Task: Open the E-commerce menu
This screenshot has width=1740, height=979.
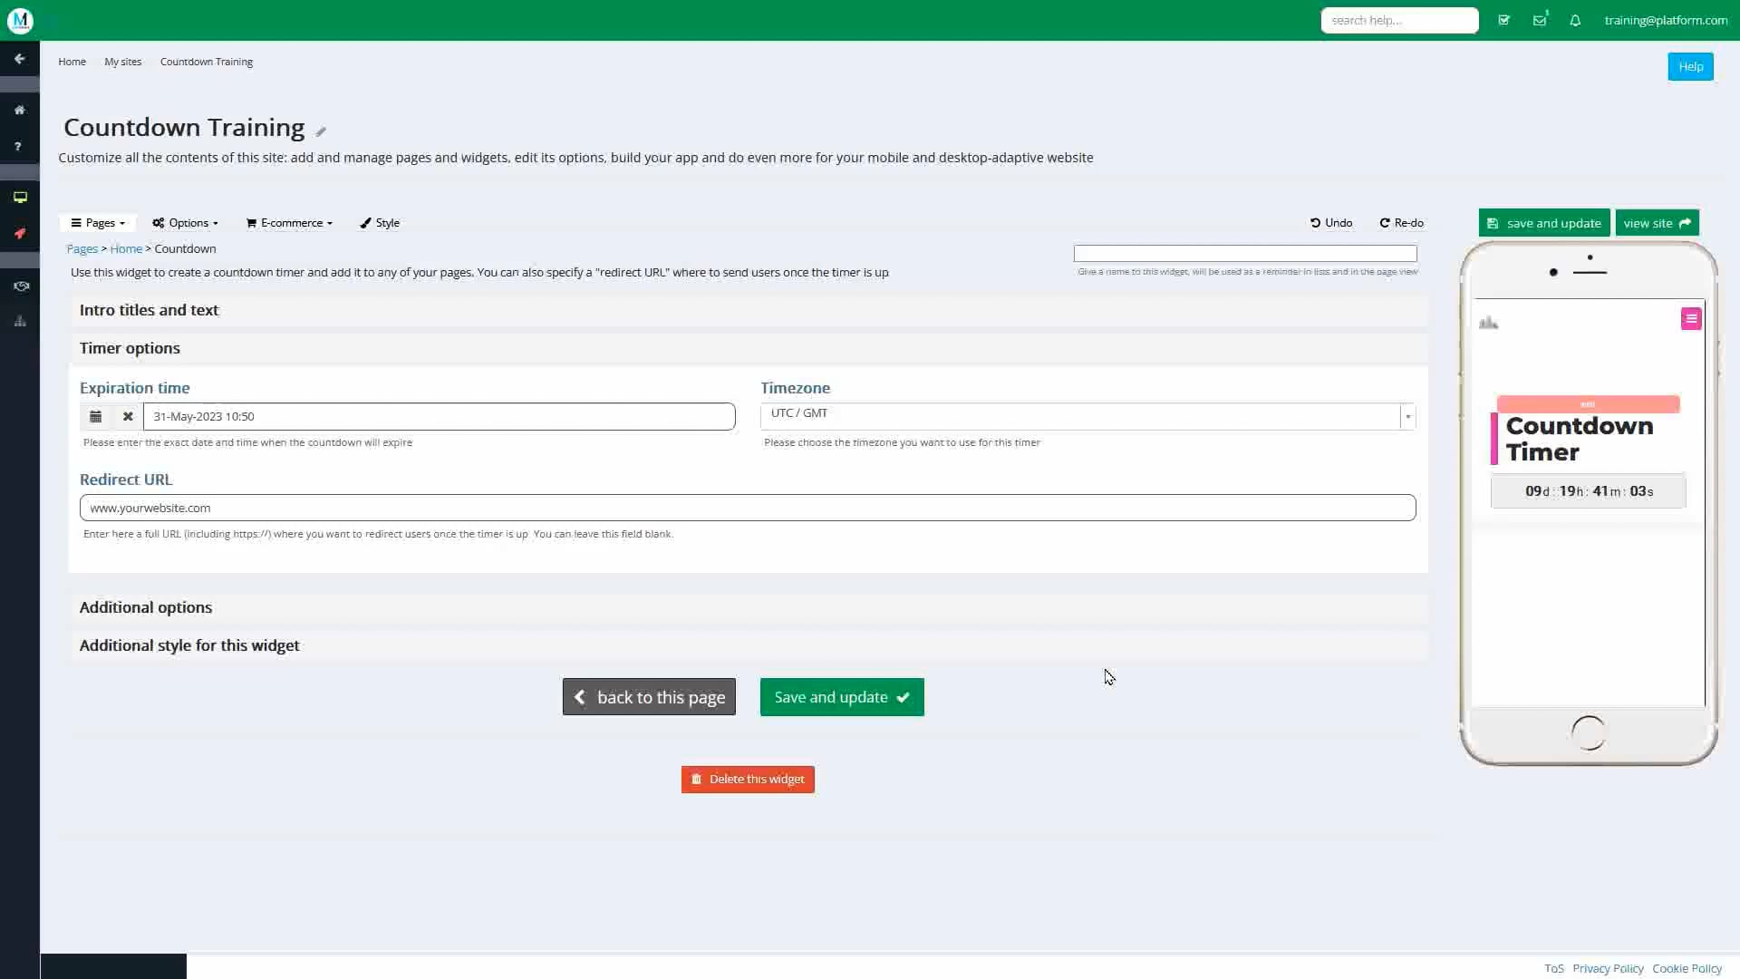Action: click(289, 223)
